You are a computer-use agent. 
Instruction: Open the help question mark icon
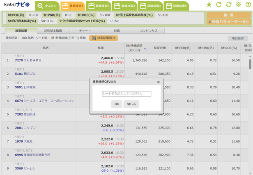[248, 5]
